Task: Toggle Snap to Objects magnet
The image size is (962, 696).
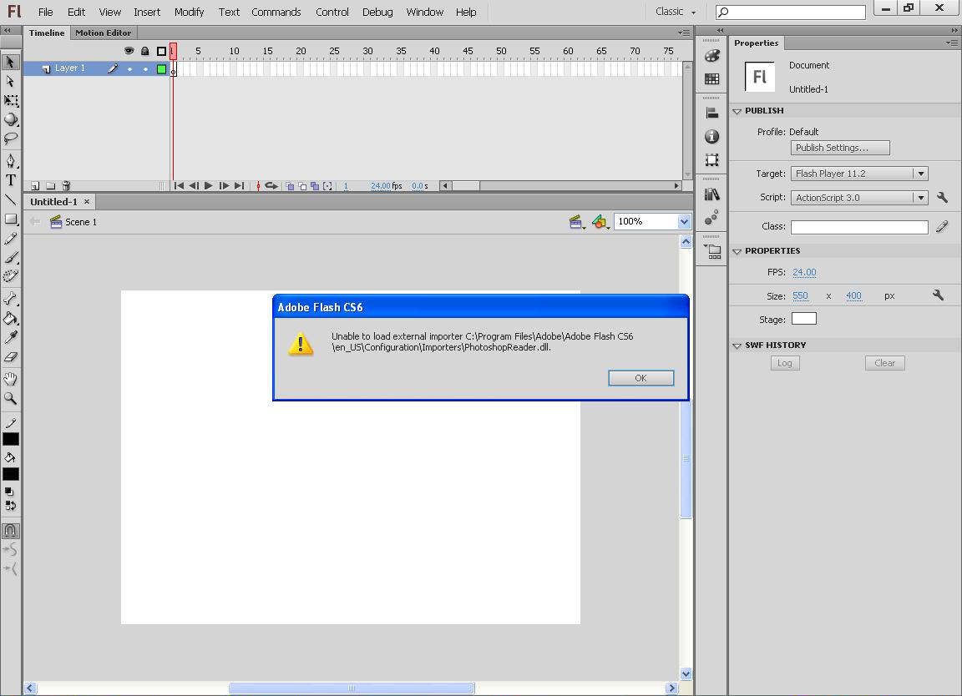Action: [11, 531]
